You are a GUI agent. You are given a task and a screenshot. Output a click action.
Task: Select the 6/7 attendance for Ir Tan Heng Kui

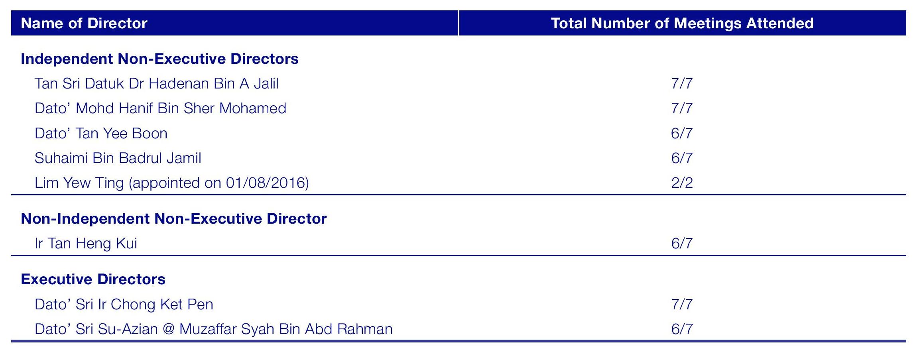pyautogui.click(x=682, y=244)
